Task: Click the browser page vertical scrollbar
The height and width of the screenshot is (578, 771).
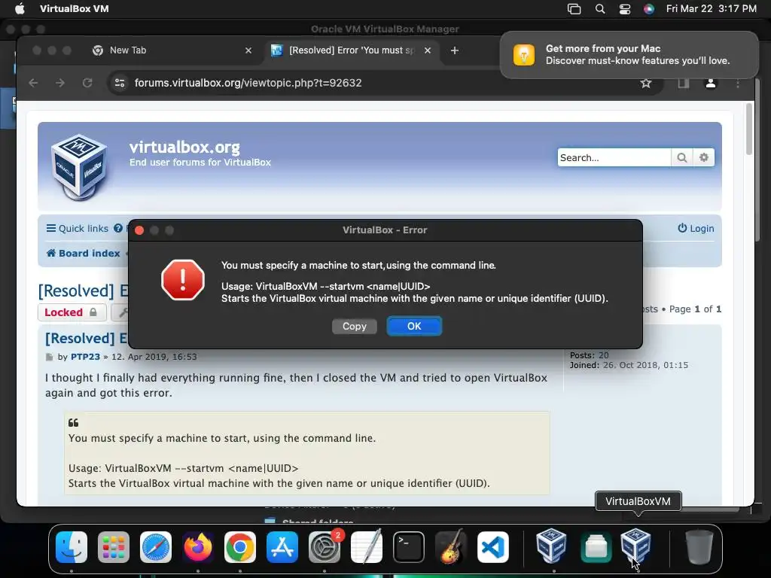Action: point(749,129)
